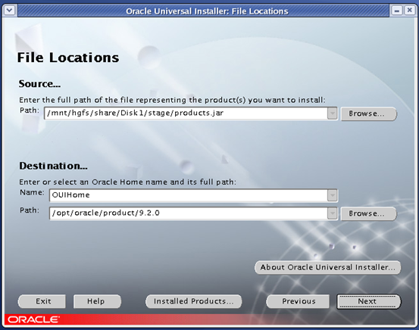
Task: Close the Oracle Universal Installer window
Action: (x=409, y=11)
